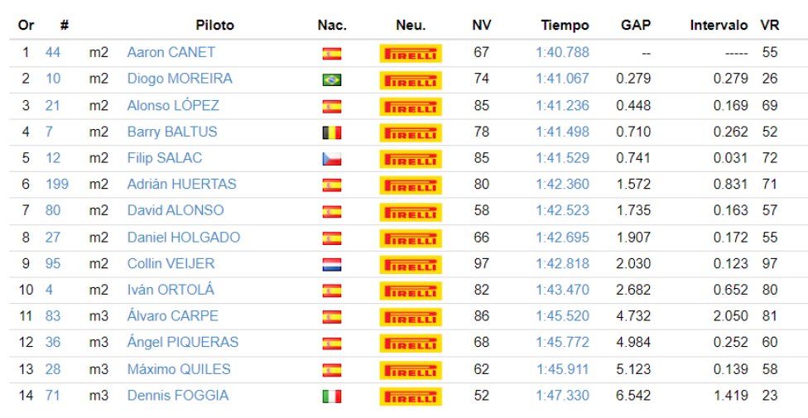
Task: Click the Spanish flag next to Máximo Quiles
Action: pos(332,369)
